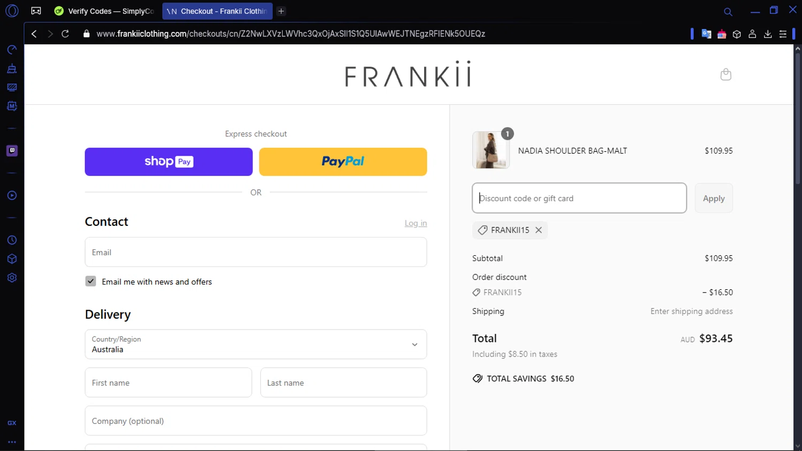This screenshot has height=451, width=802.
Task: Focus the Email input field
Action: [256, 252]
